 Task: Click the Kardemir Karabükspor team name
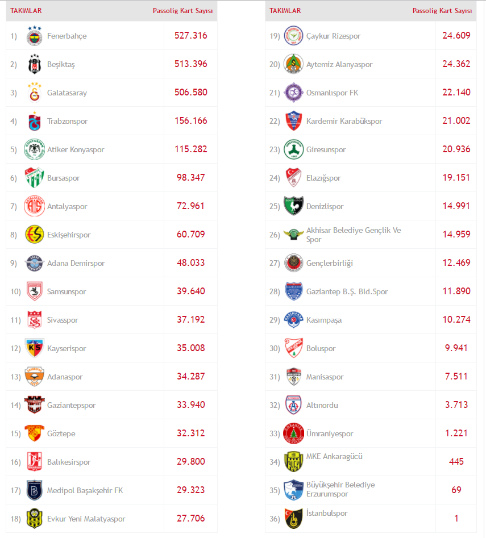tap(344, 121)
